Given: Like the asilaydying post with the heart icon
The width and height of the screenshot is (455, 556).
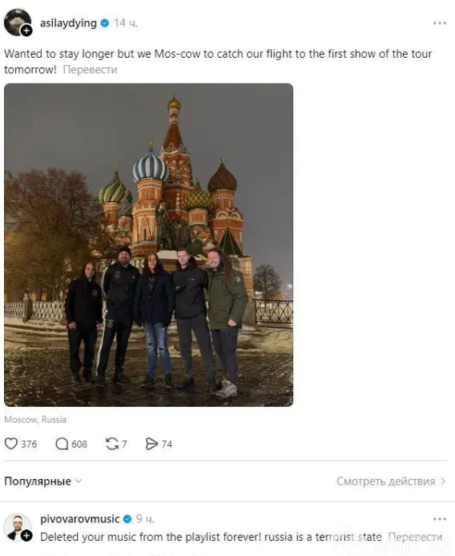Looking at the screenshot, I should tap(11, 444).
